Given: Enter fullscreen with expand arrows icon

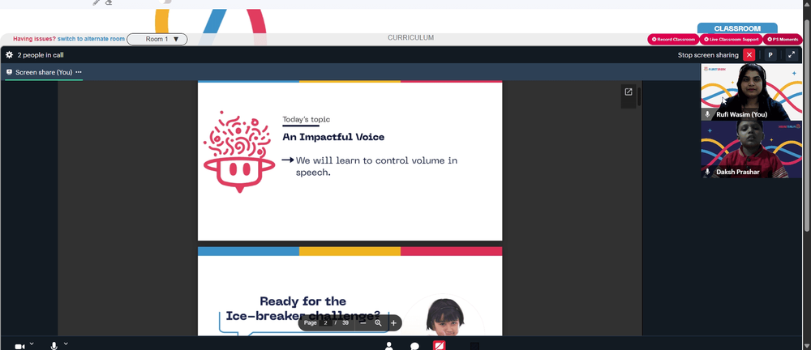Looking at the screenshot, I should click(x=792, y=55).
